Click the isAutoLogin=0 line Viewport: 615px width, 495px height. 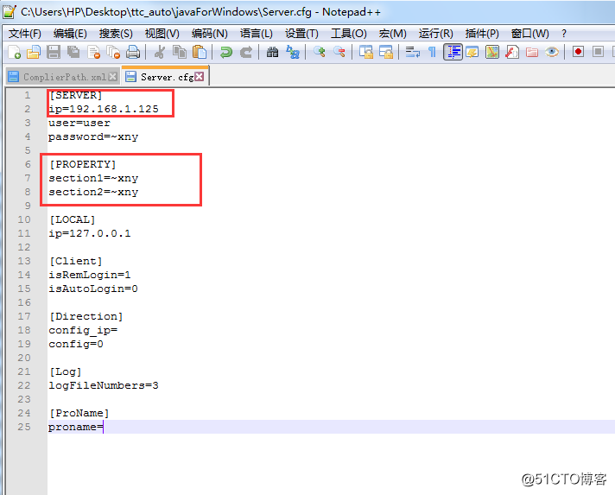pyautogui.click(x=93, y=289)
